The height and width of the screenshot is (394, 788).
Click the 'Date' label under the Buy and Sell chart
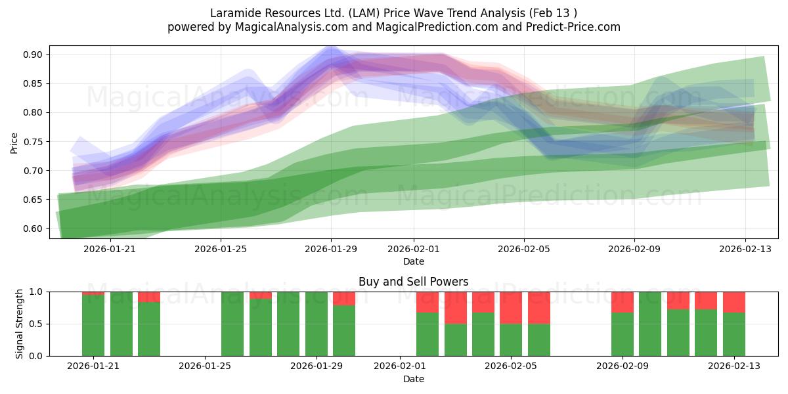pos(414,379)
